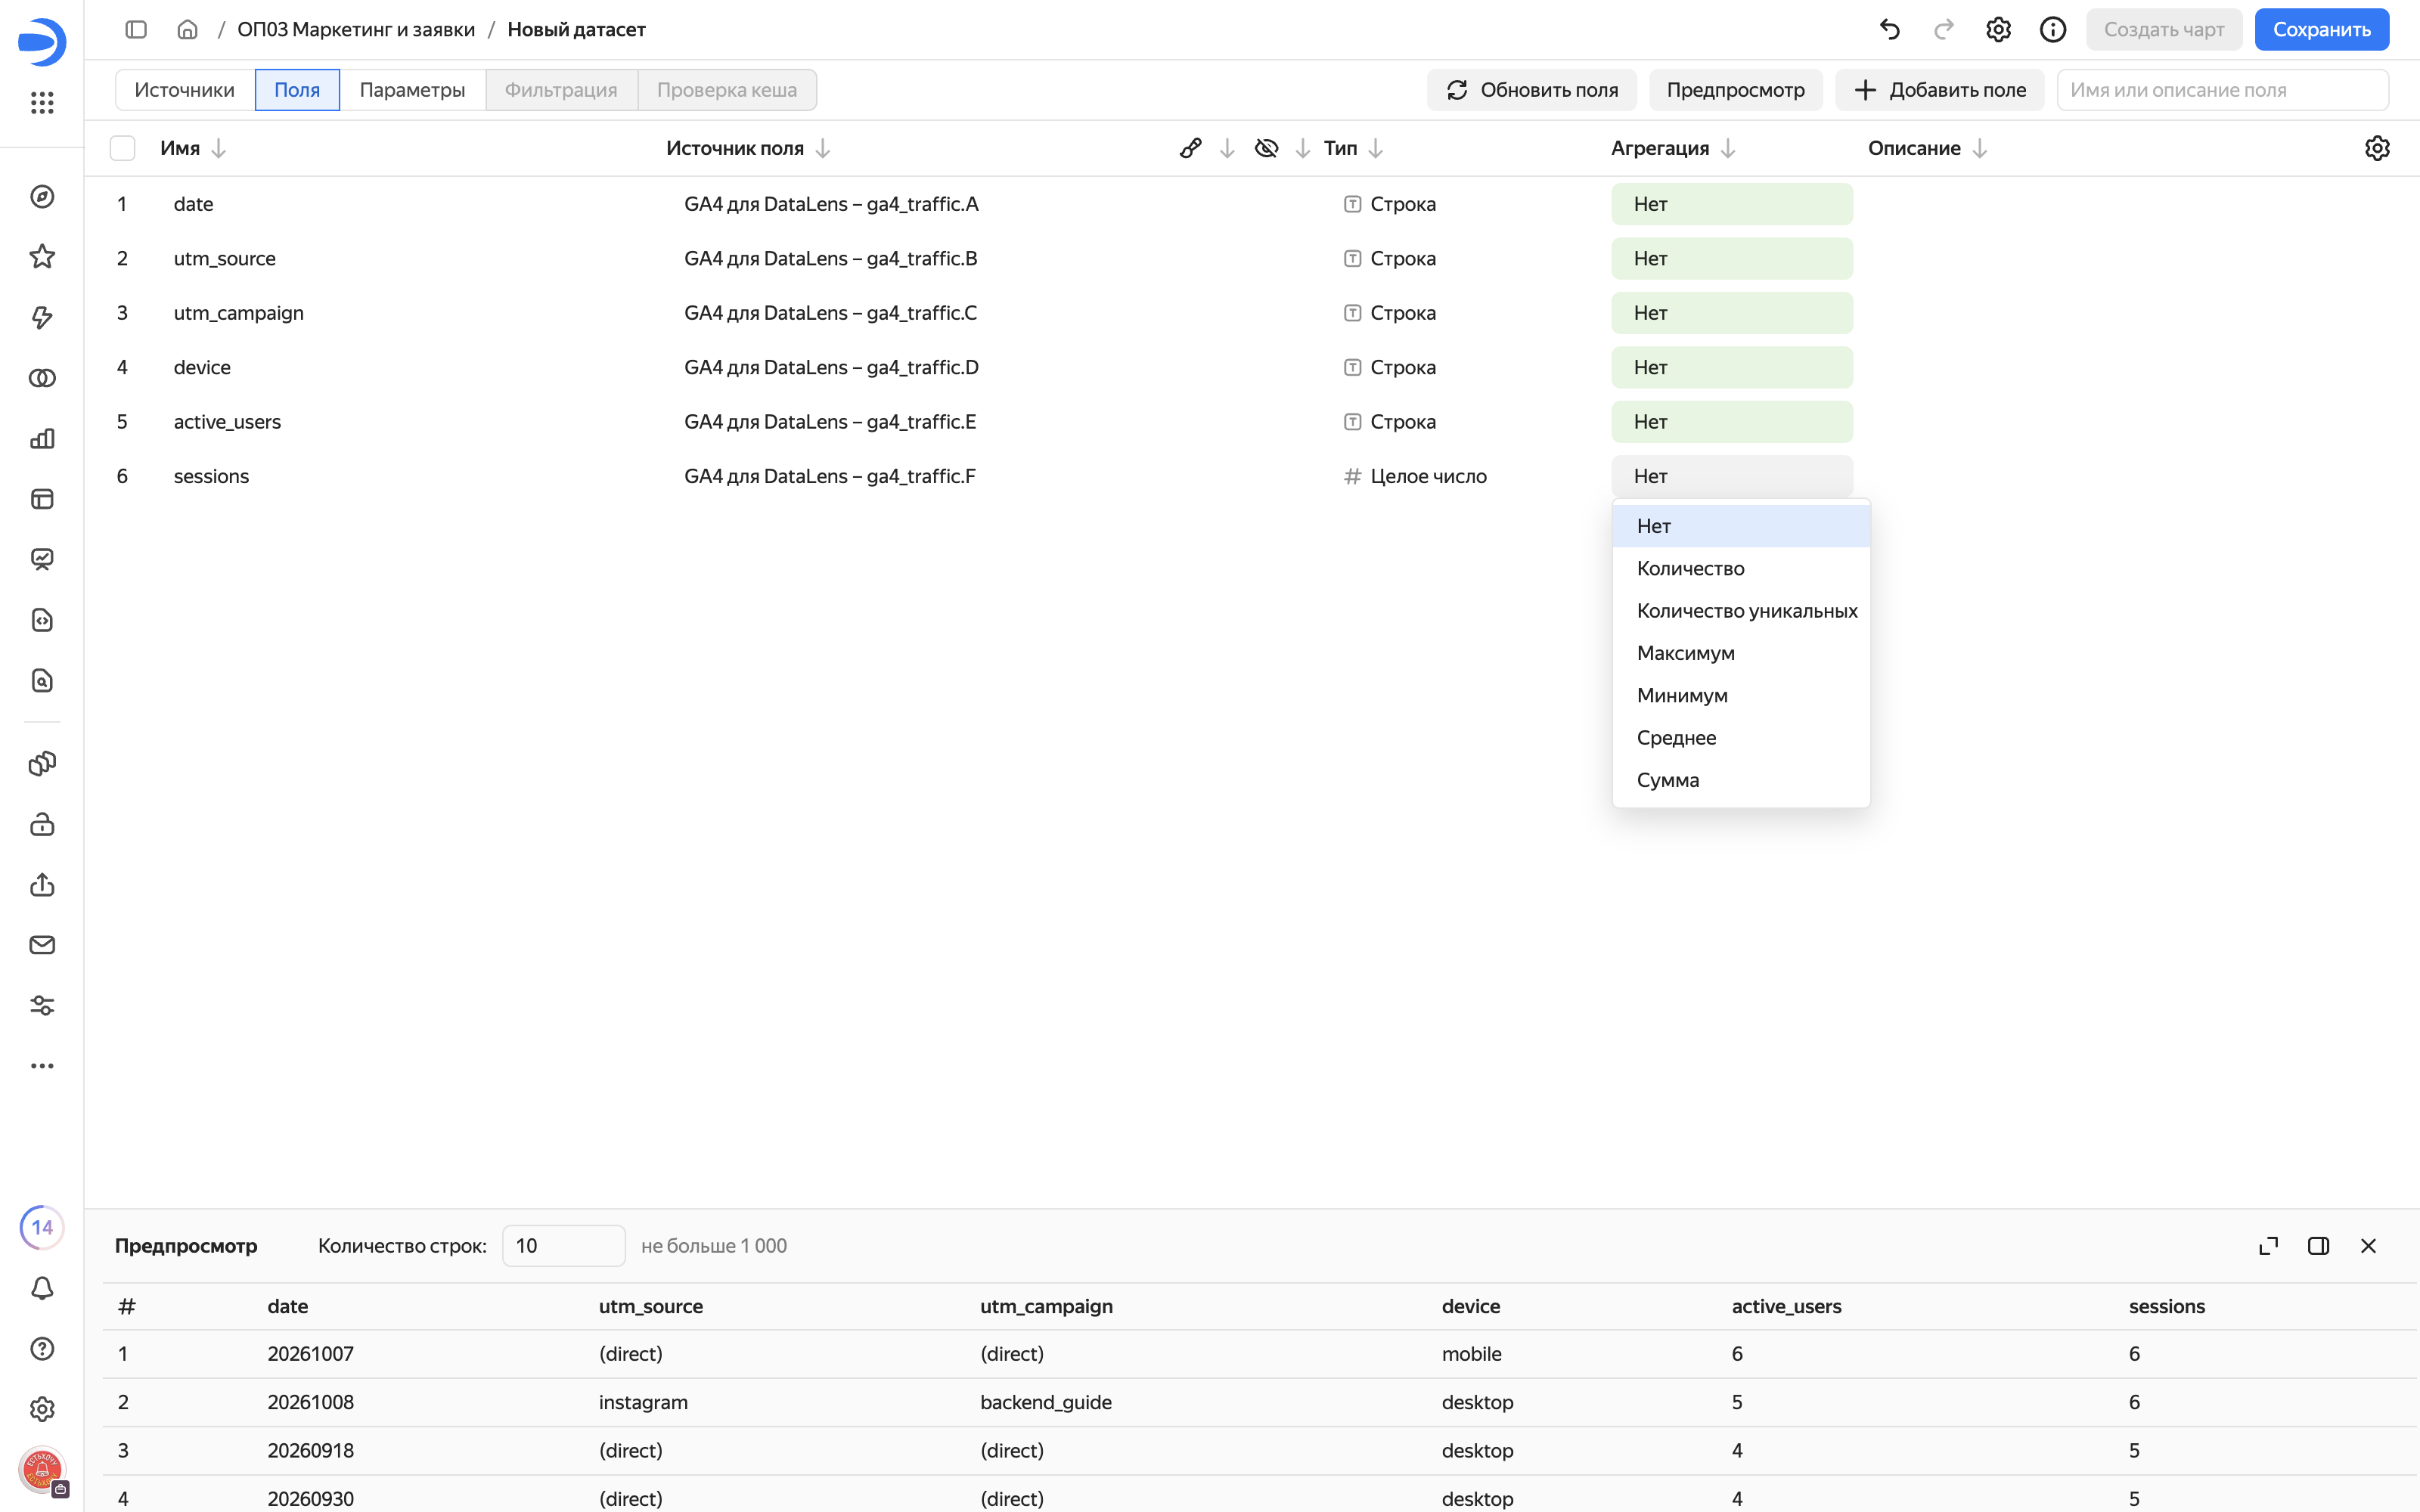Check the select-all fields checkbox
This screenshot has width=2420, height=1512.
point(122,148)
